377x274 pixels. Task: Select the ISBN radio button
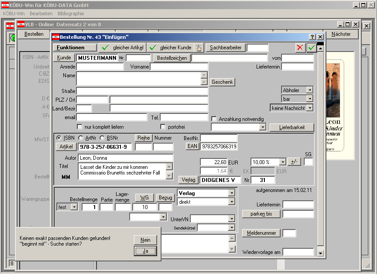point(58,138)
